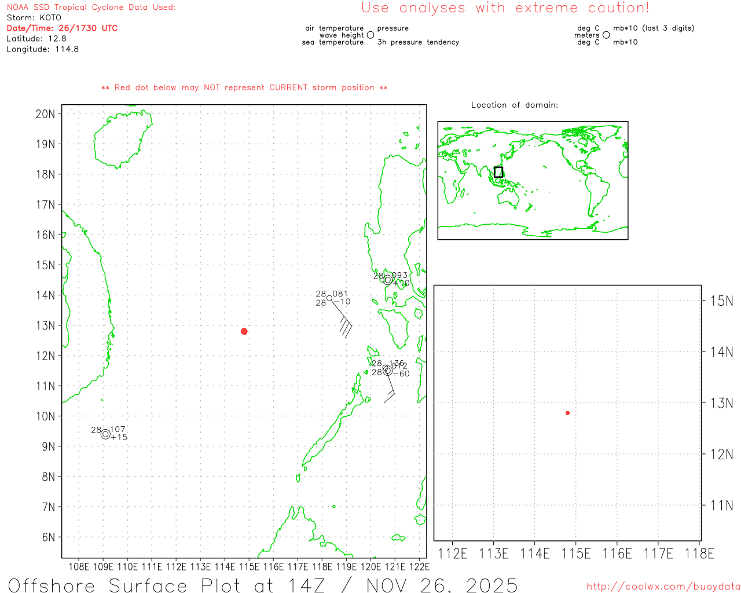Click the 'sea temperature' legend label
Image resolution: width=741 pixels, height=593 pixels.
point(333,42)
